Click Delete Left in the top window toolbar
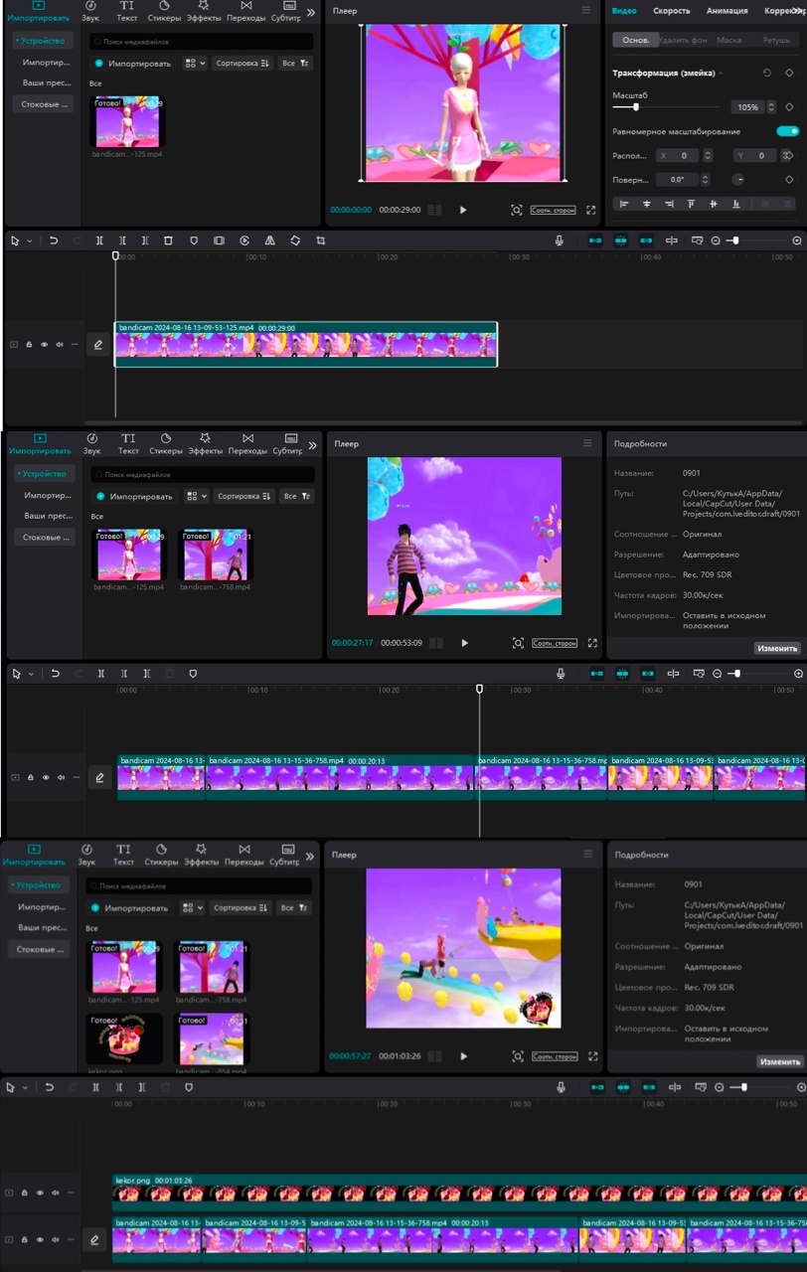 122,240
